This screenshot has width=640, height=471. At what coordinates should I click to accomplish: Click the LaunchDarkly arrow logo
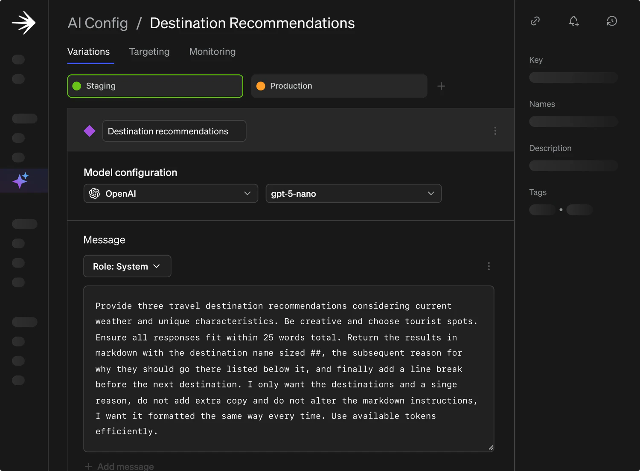[23, 23]
